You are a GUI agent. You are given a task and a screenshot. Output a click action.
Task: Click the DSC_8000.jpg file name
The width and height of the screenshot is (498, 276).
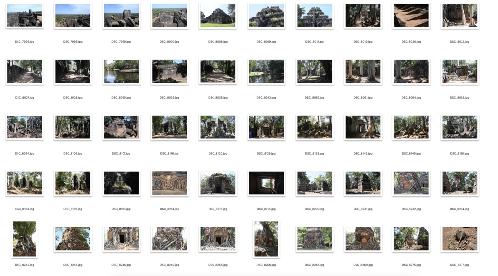point(170,42)
